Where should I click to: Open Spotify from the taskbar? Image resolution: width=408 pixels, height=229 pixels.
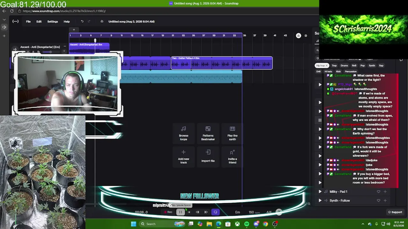[247, 224]
